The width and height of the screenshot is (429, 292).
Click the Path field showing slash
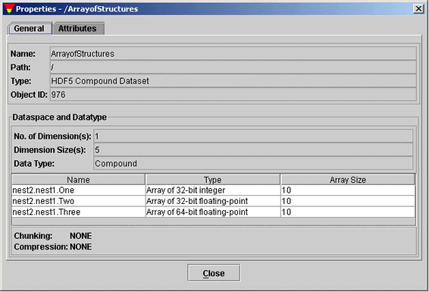(233, 68)
